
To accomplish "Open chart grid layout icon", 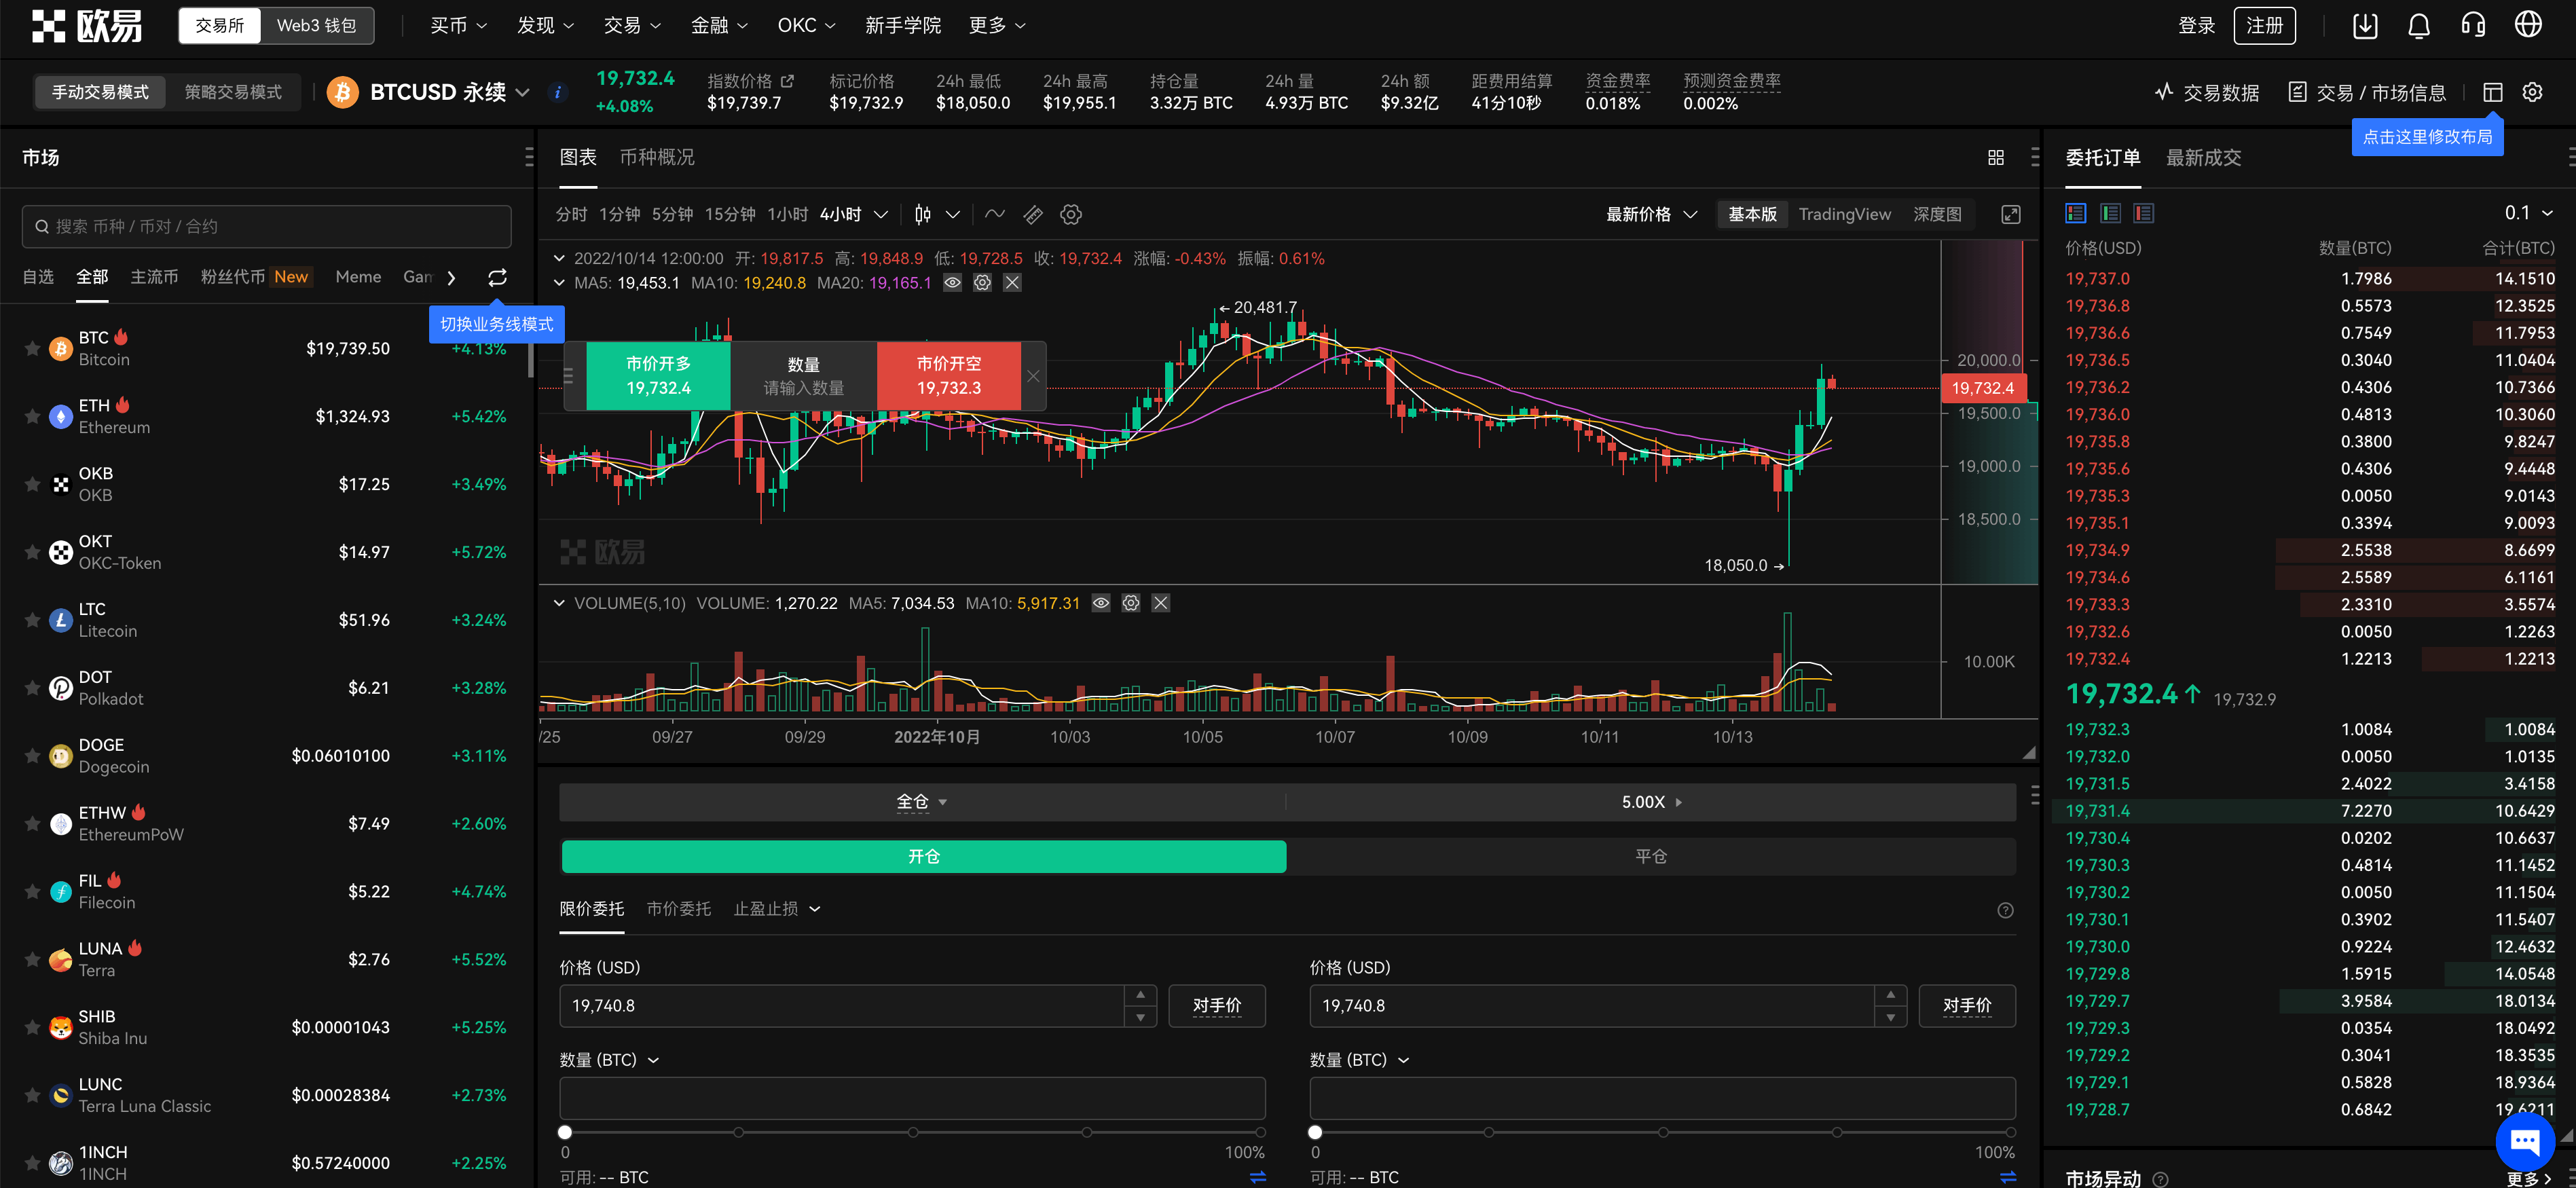I will coord(1995,157).
